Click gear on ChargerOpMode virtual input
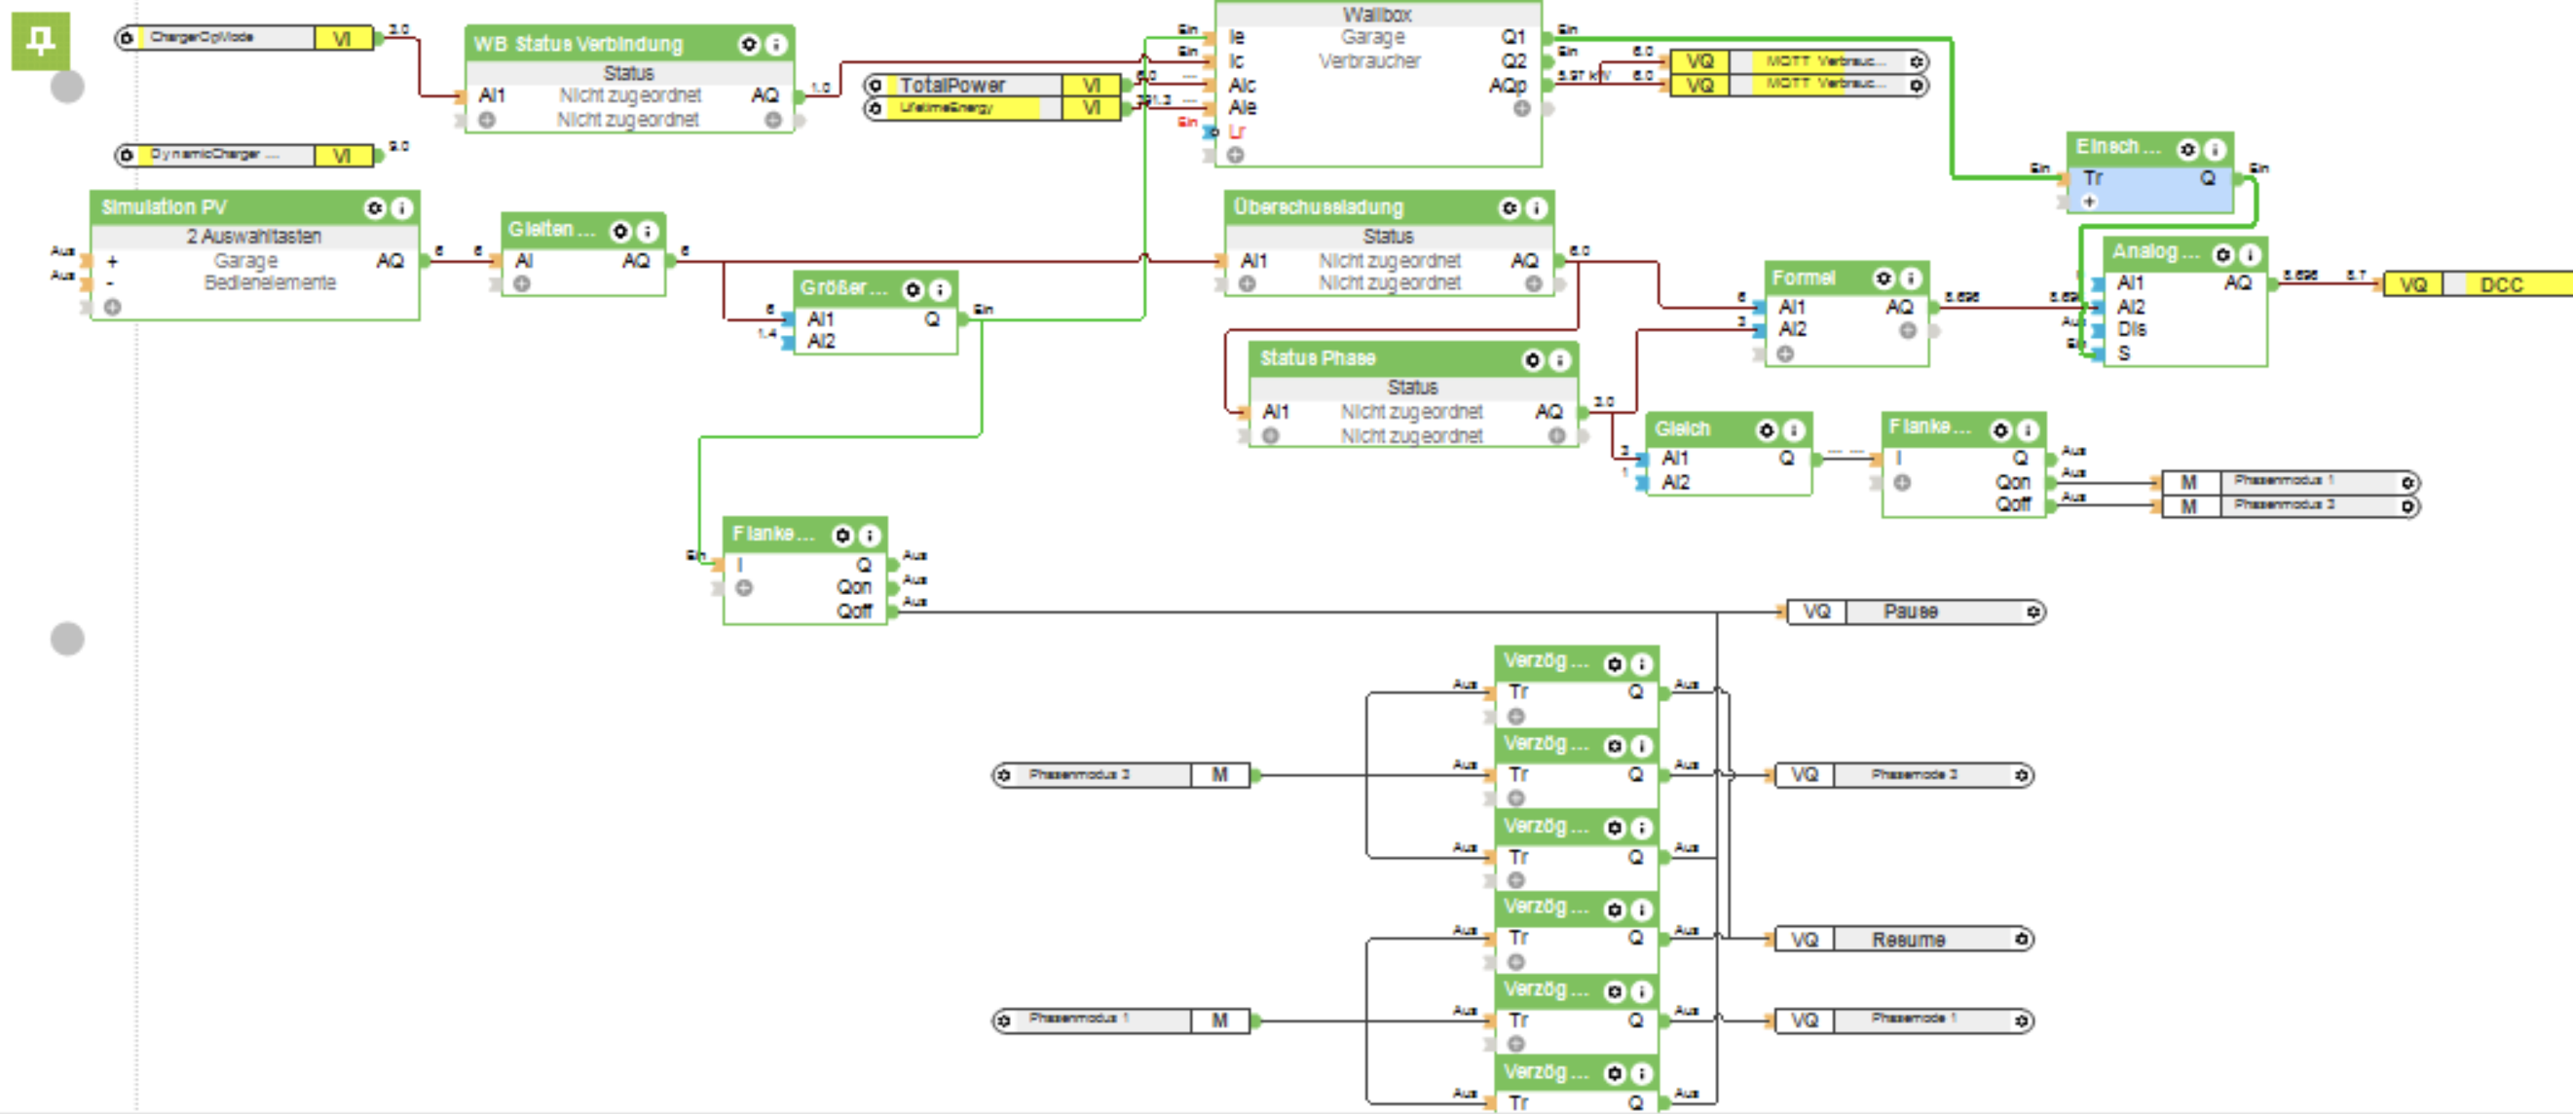 127,39
